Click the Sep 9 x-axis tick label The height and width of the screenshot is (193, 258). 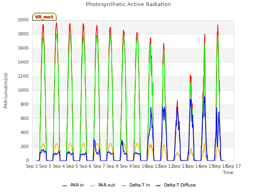(x=126, y=166)
